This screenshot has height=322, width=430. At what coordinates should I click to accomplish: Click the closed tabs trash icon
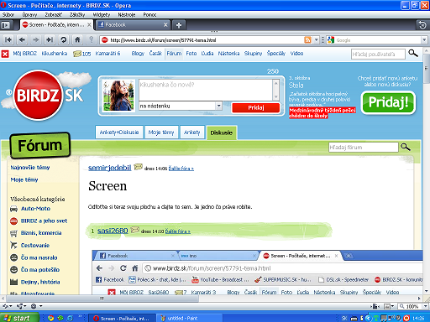click(x=422, y=25)
